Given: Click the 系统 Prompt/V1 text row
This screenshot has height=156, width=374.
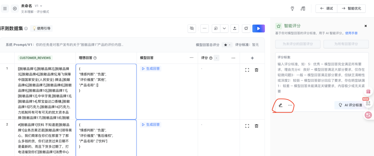Looking at the screenshot, I should point(65,45).
